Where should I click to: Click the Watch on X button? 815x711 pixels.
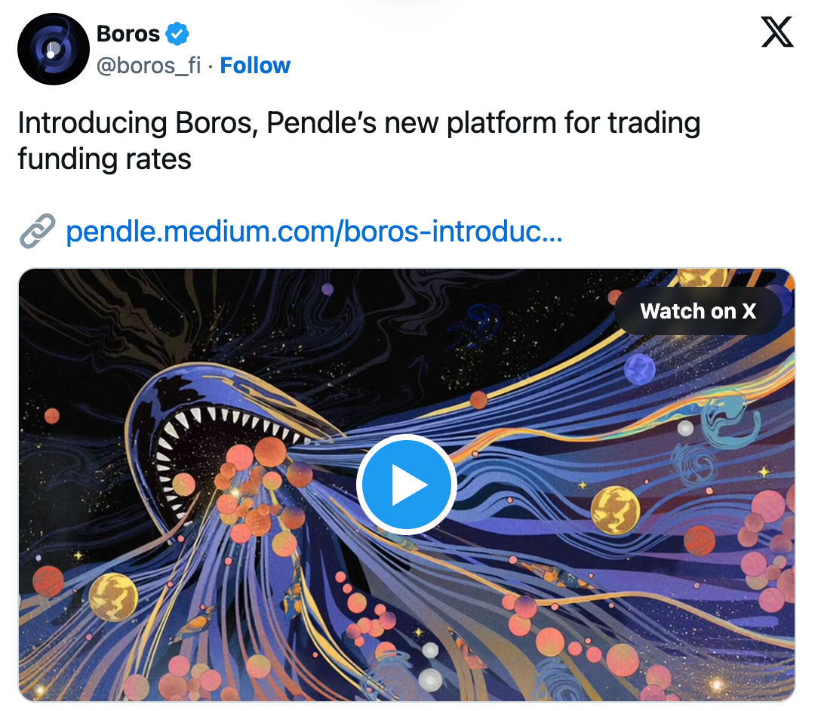click(x=698, y=311)
